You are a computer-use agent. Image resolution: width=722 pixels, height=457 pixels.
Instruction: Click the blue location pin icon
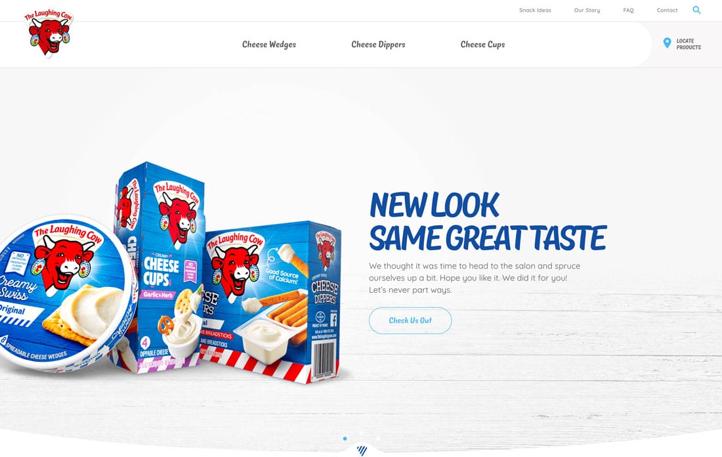[x=667, y=43]
